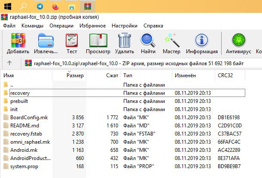
Task: Sort by Изменён column header
Action: point(193,75)
